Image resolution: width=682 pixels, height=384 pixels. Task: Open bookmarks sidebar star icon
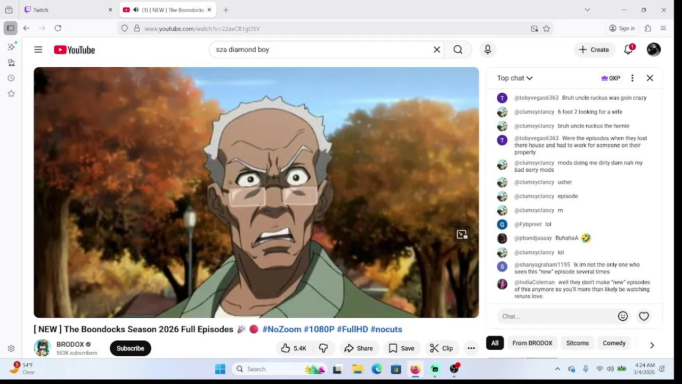11,94
